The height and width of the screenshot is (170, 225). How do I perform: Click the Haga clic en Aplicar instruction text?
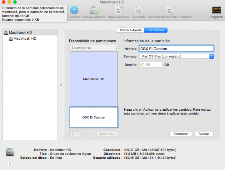pyautogui.click(x=168, y=112)
